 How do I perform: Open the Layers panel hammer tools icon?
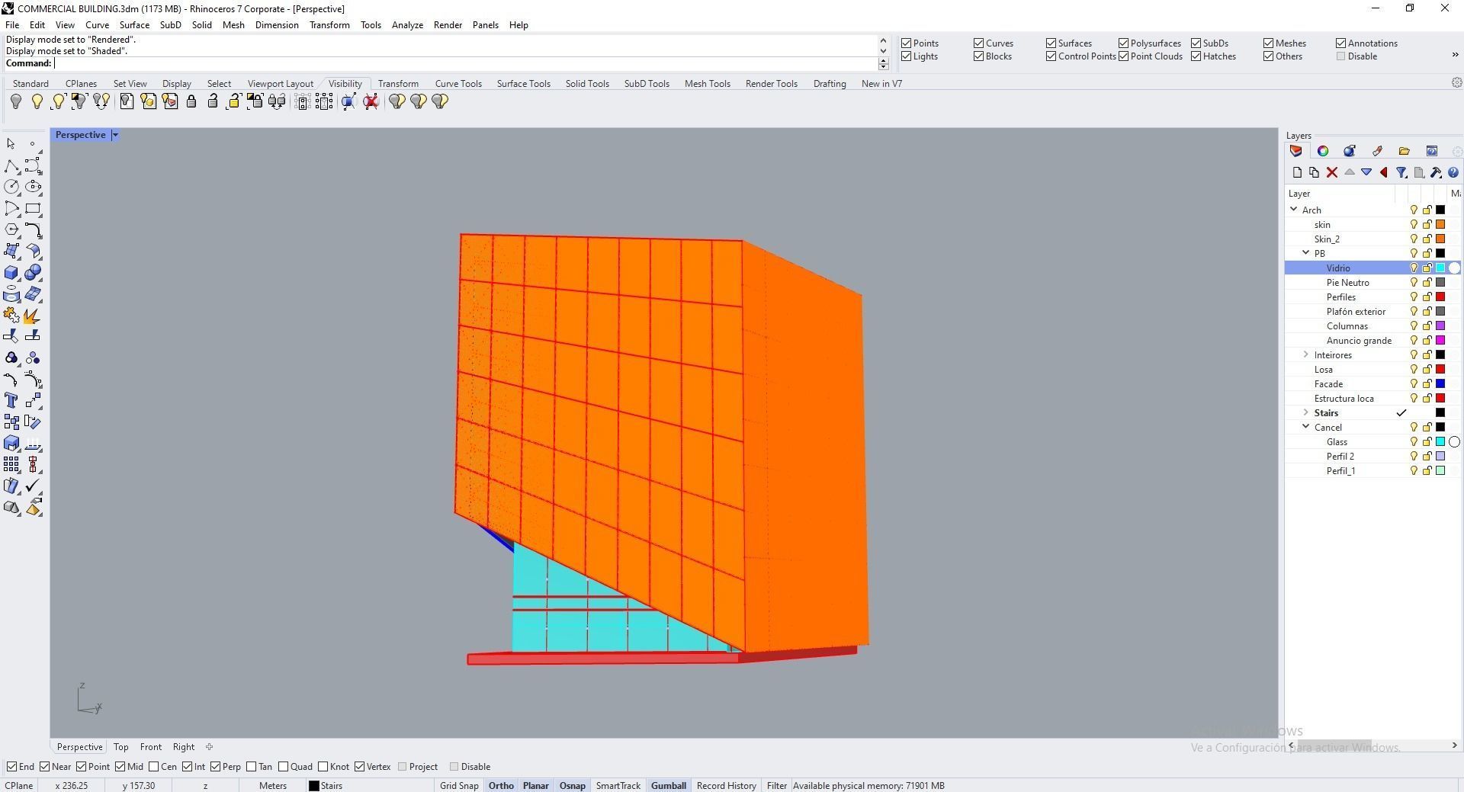pos(1436,172)
